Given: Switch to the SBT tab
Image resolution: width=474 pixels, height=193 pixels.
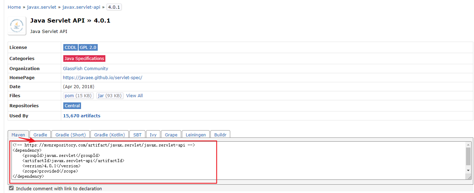Looking at the screenshot, I should [x=137, y=135].
